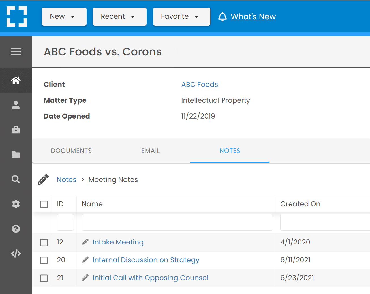The height and width of the screenshot is (294, 370).
Task: Switch to the DOCUMENTS tab
Action: coord(71,151)
